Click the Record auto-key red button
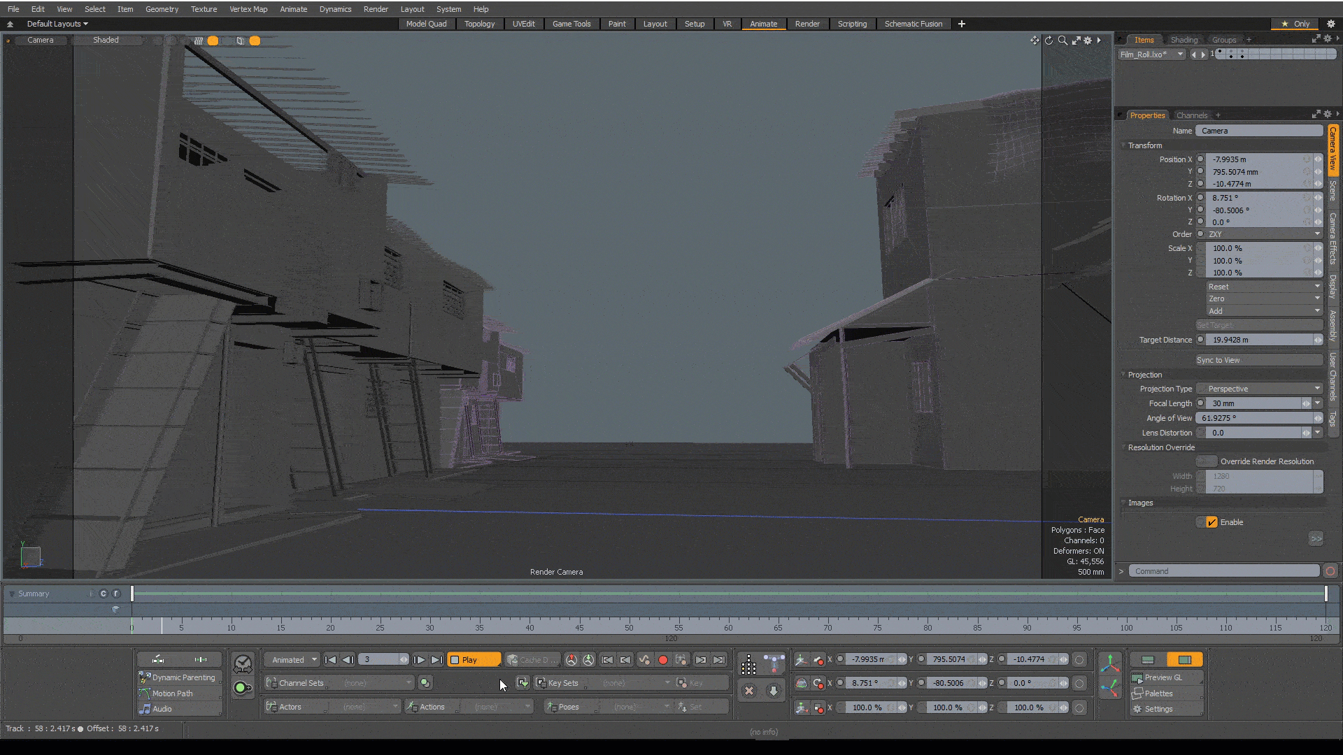Image resolution: width=1343 pixels, height=755 pixels. coord(662,660)
